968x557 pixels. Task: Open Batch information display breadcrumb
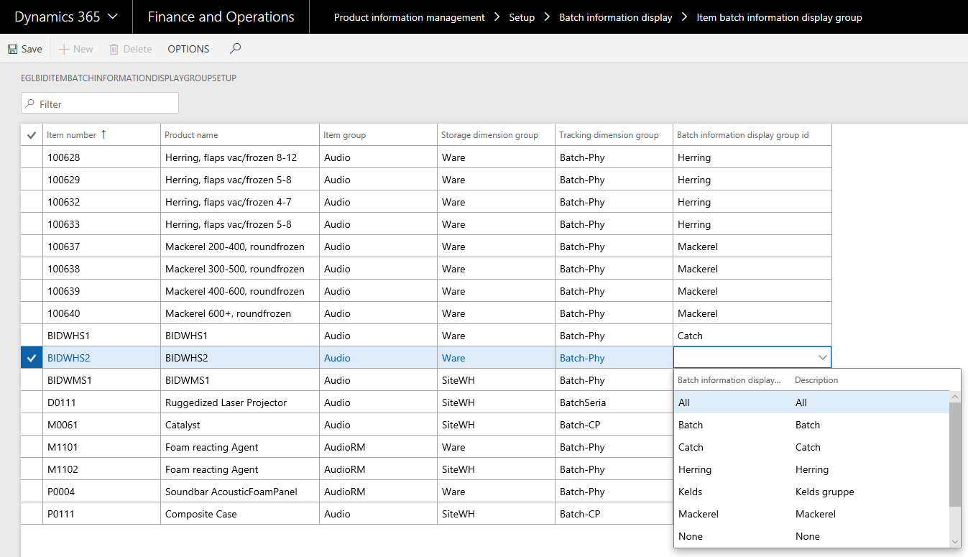[615, 17]
